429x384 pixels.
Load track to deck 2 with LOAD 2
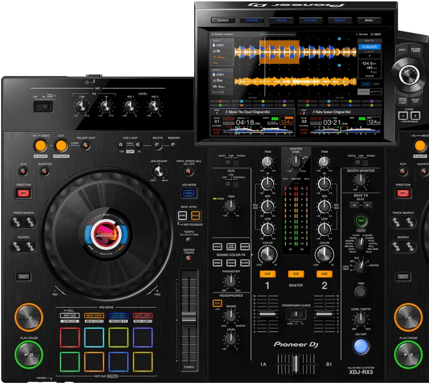tap(416, 116)
